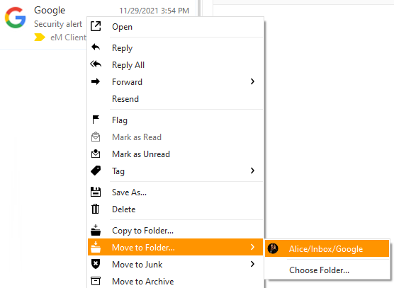Click the Move to Archive box icon
The height and width of the screenshot is (288, 394).
pyautogui.click(x=96, y=281)
